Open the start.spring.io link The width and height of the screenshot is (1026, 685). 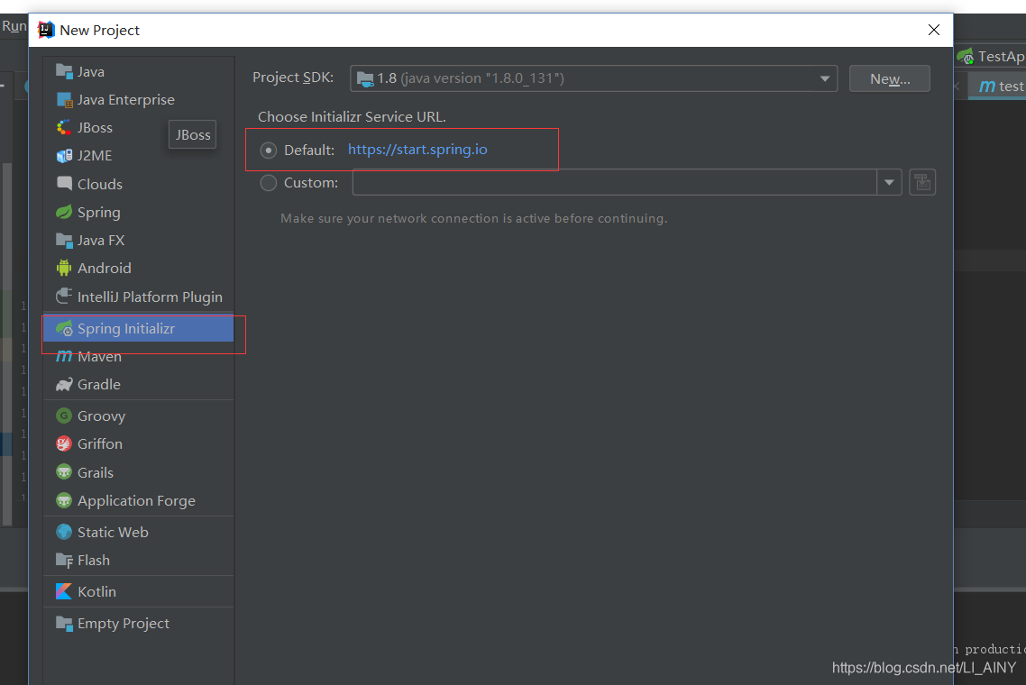[417, 150]
